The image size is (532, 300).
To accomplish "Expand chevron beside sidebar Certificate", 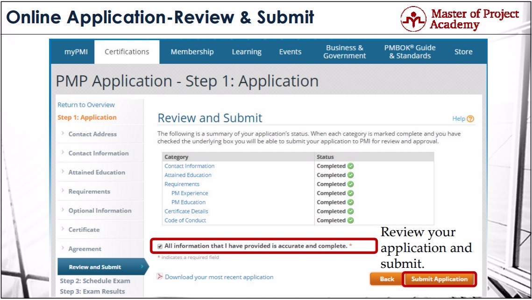I will (63, 229).
